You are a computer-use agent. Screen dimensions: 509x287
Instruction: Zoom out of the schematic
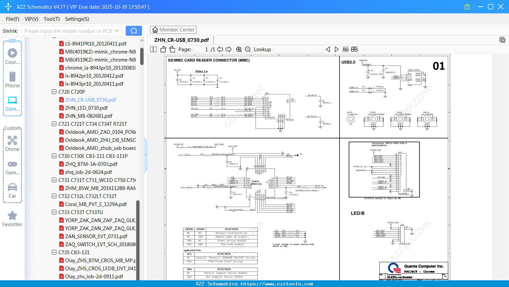click(248, 50)
